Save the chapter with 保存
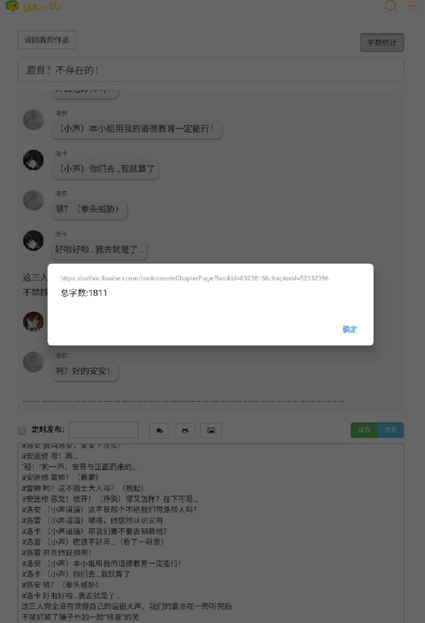Screen dimensions: 425x623 [364, 430]
